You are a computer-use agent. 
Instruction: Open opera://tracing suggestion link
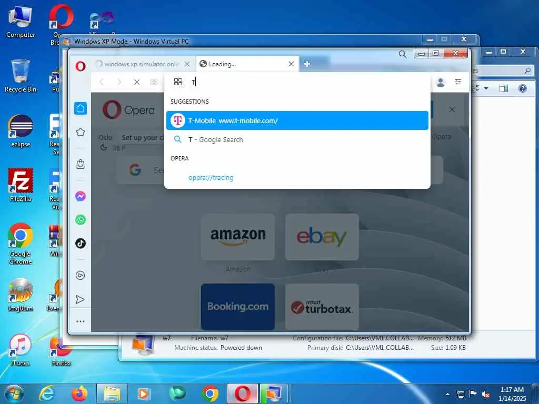tap(211, 178)
